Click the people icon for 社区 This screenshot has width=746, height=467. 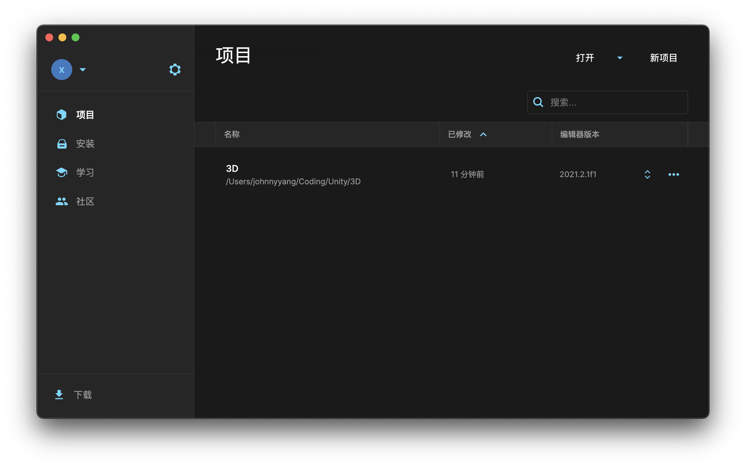pyautogui.click(x=62, y=201)
